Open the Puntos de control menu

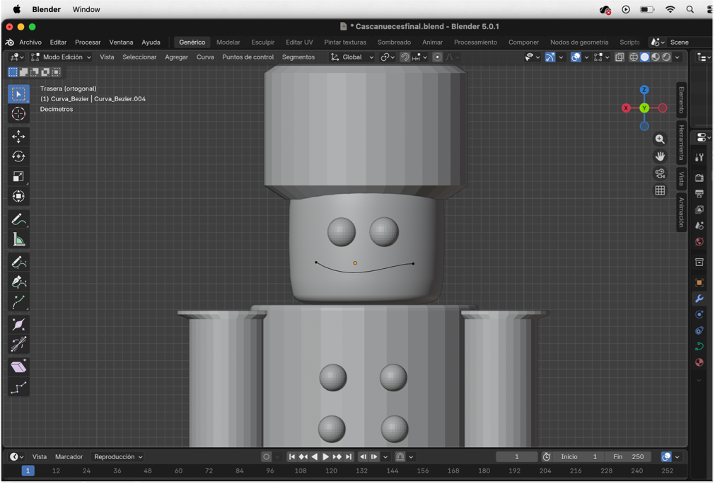pyautogui.click(x=248, y=57)
